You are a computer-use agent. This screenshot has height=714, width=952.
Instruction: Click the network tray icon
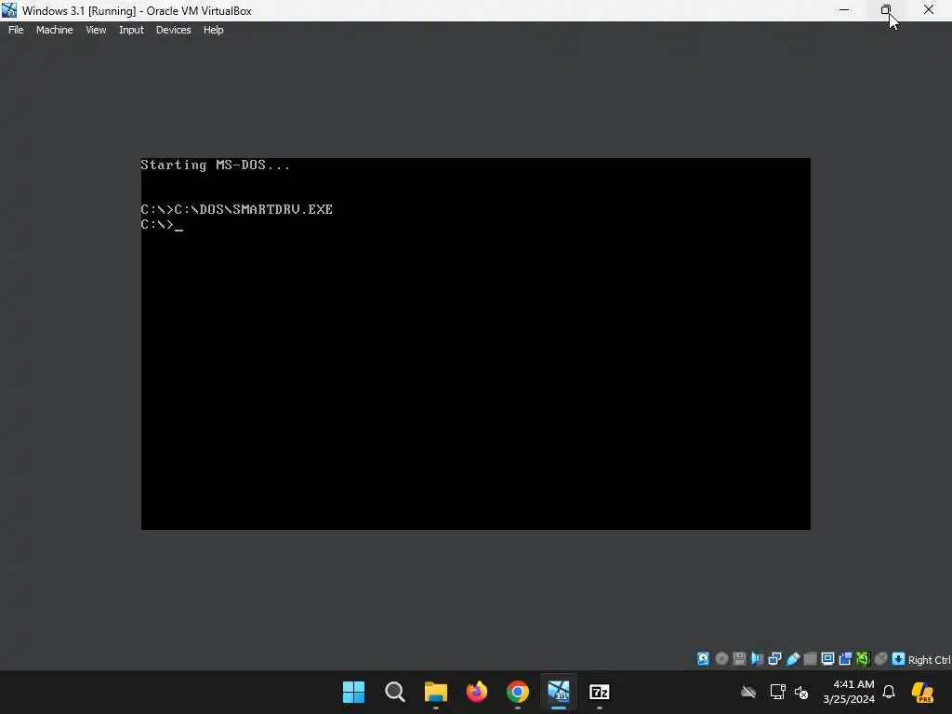(x=778, y=692)
